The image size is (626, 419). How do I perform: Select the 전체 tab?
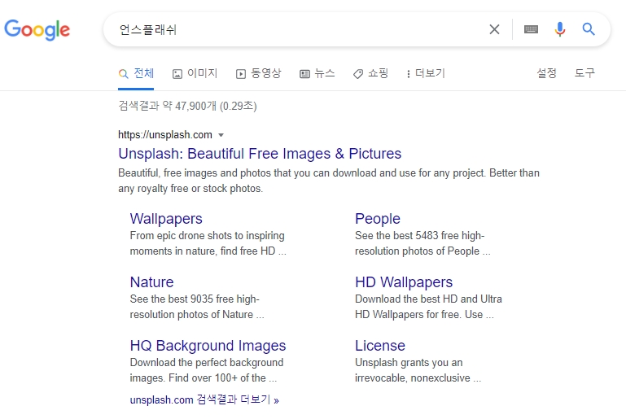click(x=136, y=73)
